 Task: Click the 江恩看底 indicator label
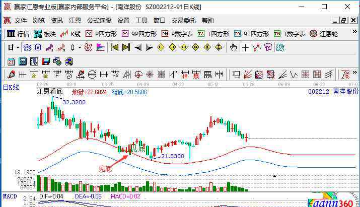[50, 92]
